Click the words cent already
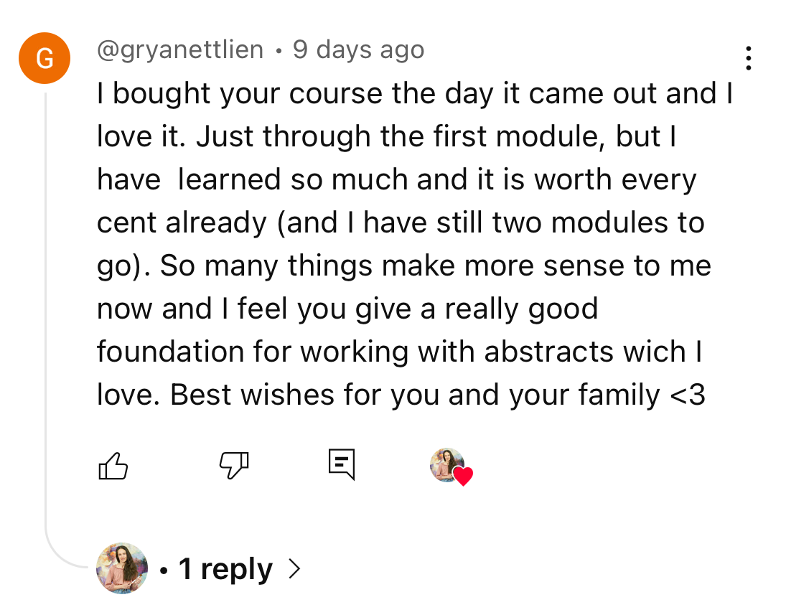This screenshot has width=786, height=615. [x=182, y=223]
